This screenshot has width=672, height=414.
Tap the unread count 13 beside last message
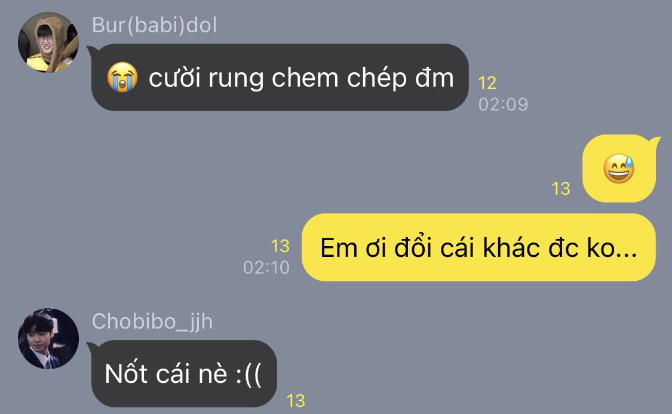pyautogui.click(x=296, y=401)
